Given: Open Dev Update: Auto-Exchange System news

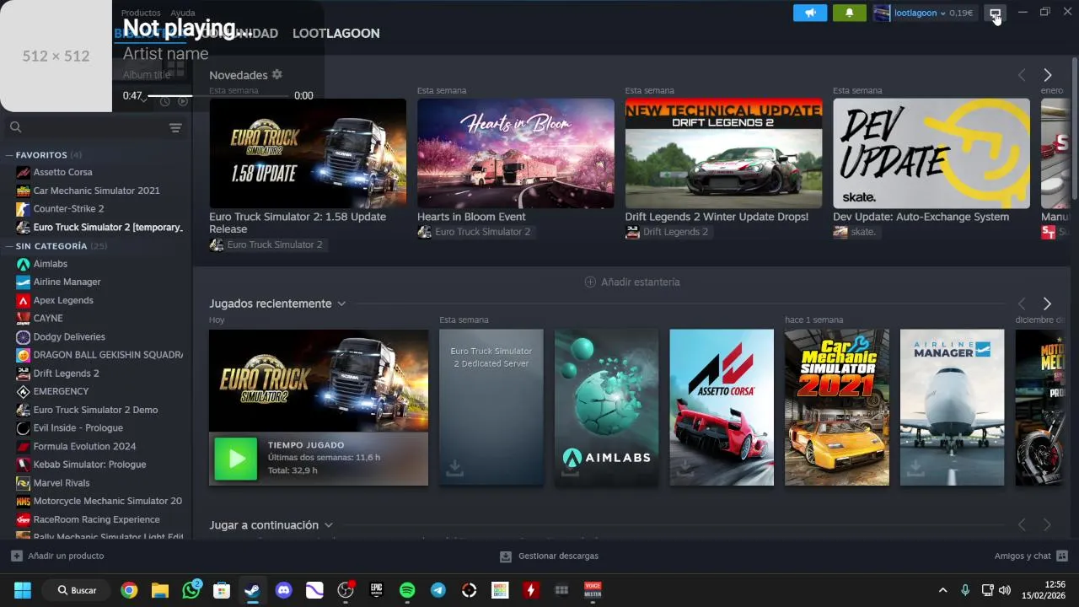Looking at the screenshot, I should point(931,153).
